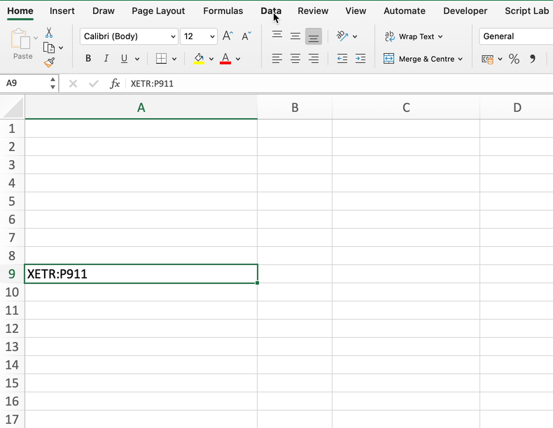The width and height of the screenshot is (553, 428).
Task: Open the Paste options dropdown arrow
Action: [x=35, y=38]
